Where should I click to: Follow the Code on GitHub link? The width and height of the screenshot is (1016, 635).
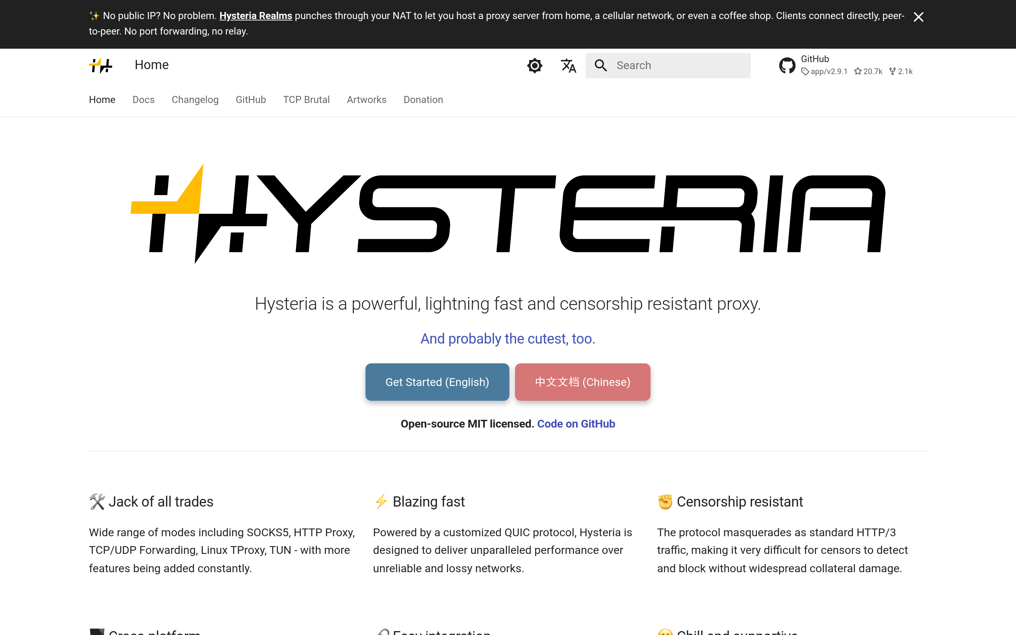click(x=576, y=424)
